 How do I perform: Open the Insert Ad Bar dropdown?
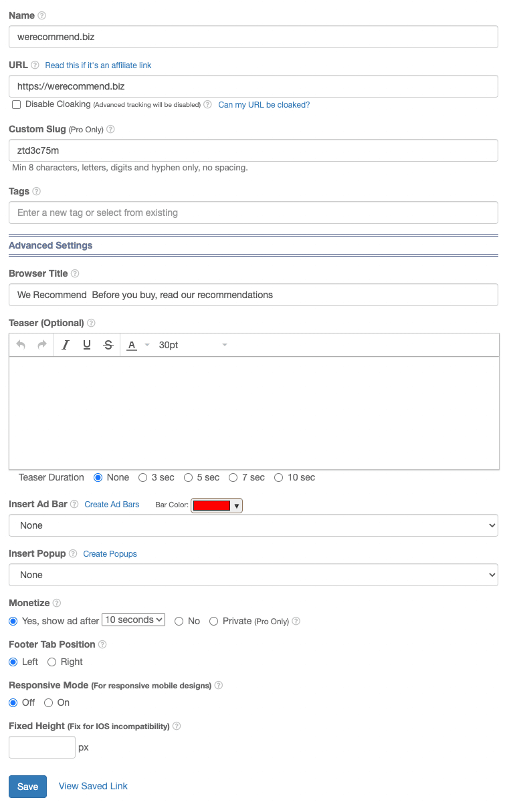pos(254,525)
